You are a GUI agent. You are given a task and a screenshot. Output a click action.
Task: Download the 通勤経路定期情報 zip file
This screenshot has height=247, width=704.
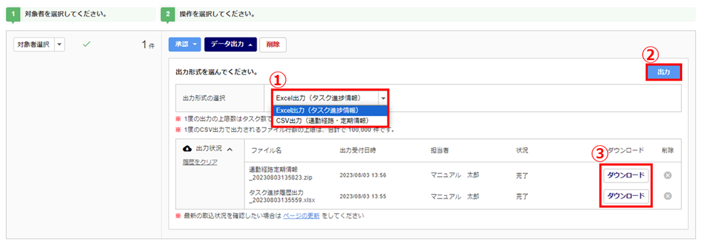coord(626,175)
